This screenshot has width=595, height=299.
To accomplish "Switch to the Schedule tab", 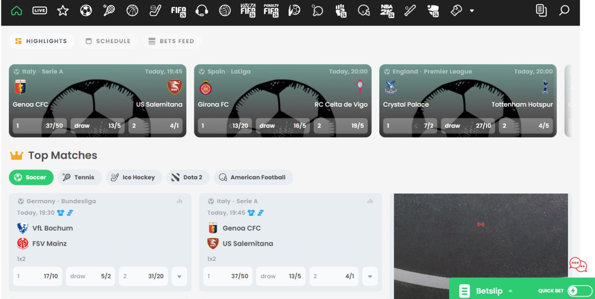I will (x=108, y=41).
